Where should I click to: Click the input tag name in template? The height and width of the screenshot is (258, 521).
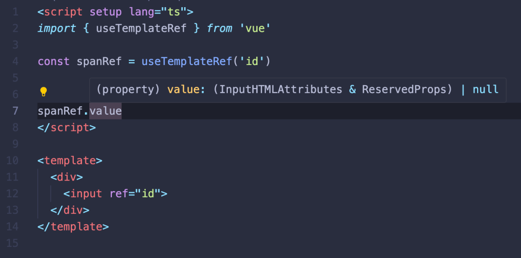tap(86, 193)
